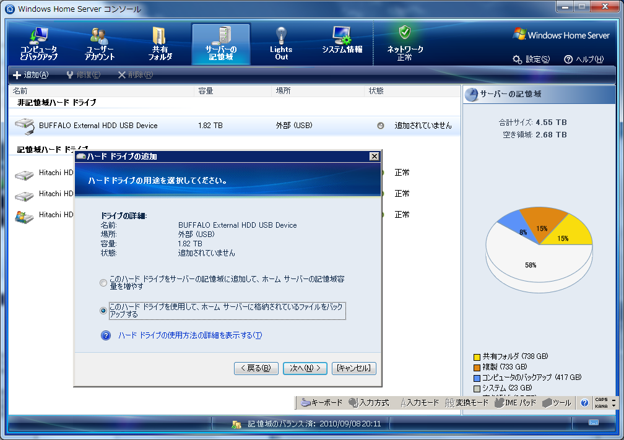Click the 戻る back button
This screenshot has width=624, height=440.
tap(256, 368)
